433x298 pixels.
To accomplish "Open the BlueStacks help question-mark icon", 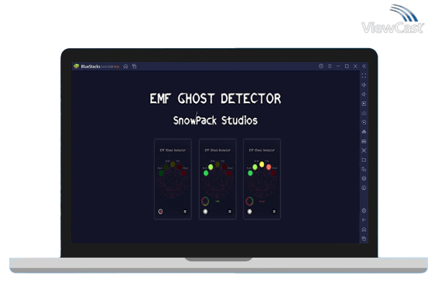I will click(x=321, y=66).
